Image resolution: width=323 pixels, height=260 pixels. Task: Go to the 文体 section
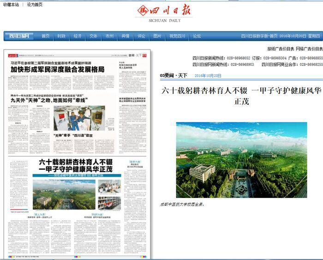pyautogui.click(x=93, y=36)
